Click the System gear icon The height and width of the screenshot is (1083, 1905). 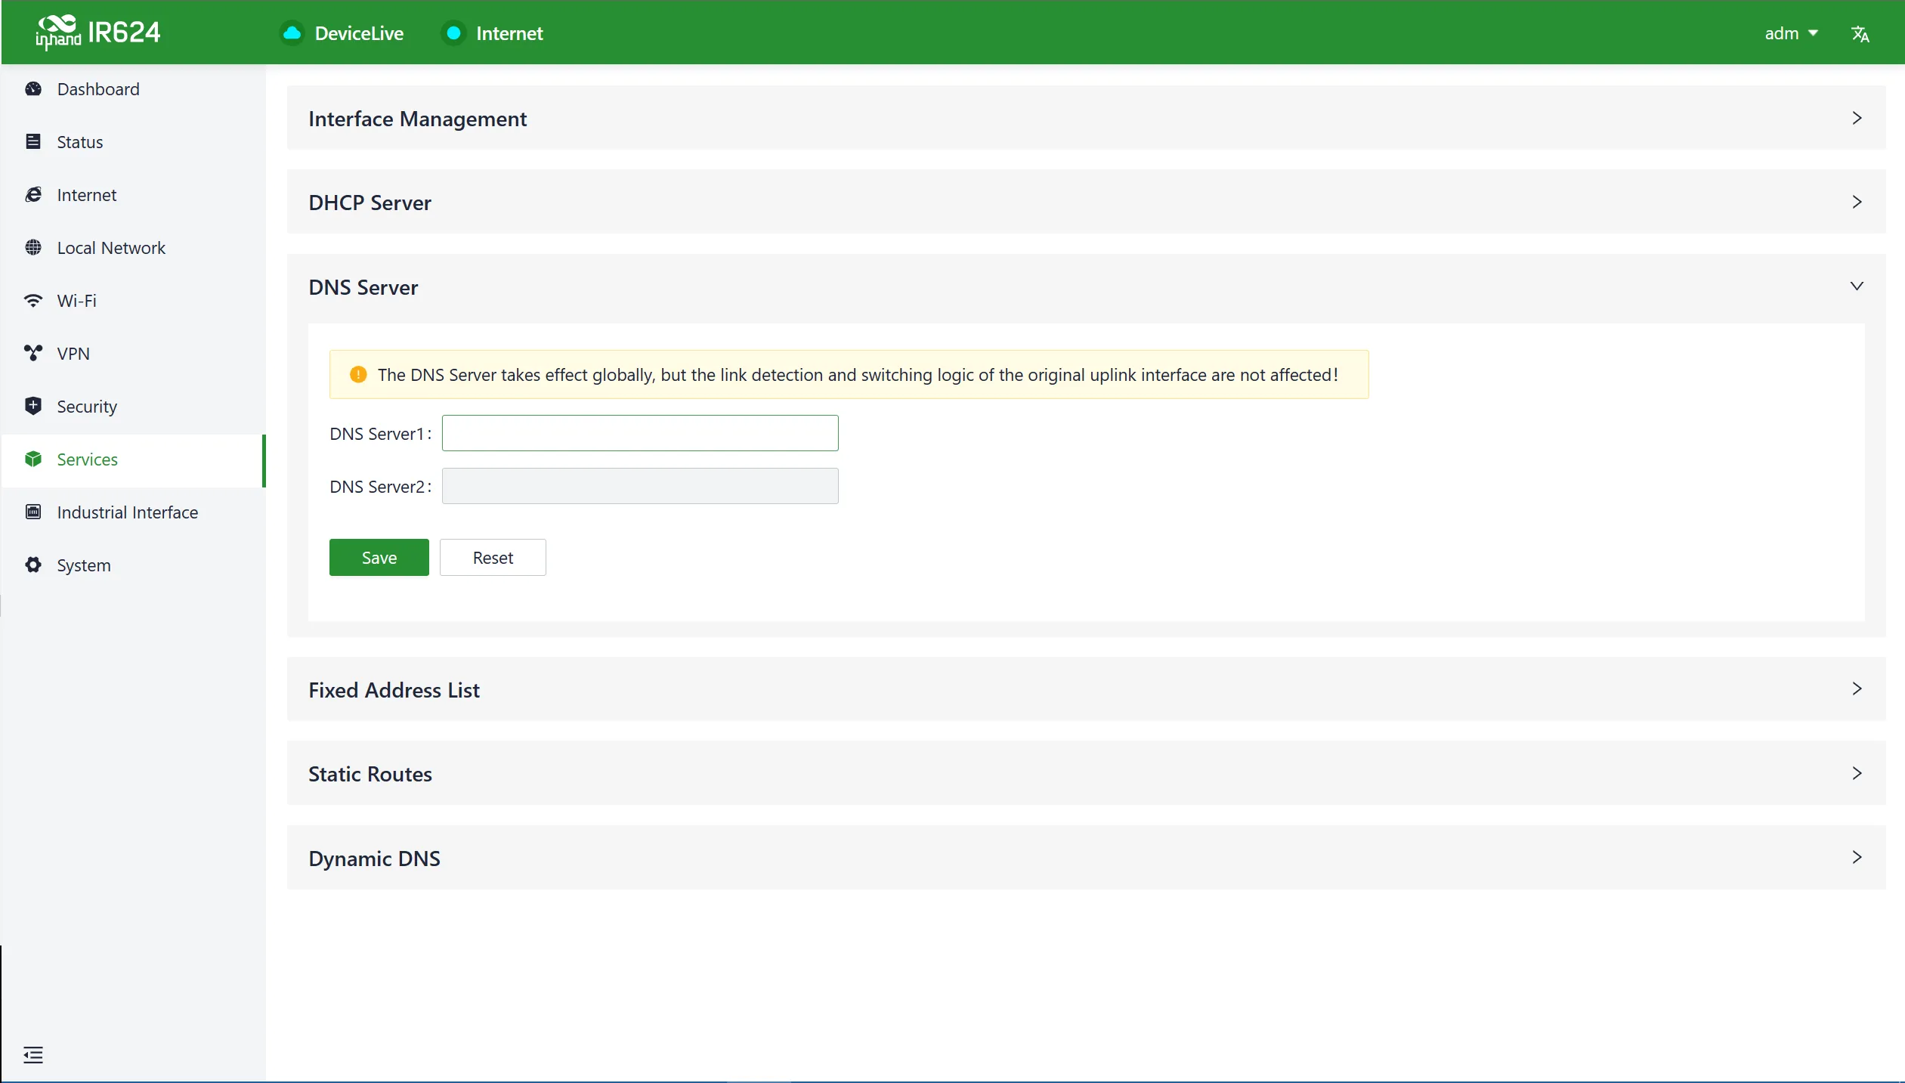pos(33,565)
